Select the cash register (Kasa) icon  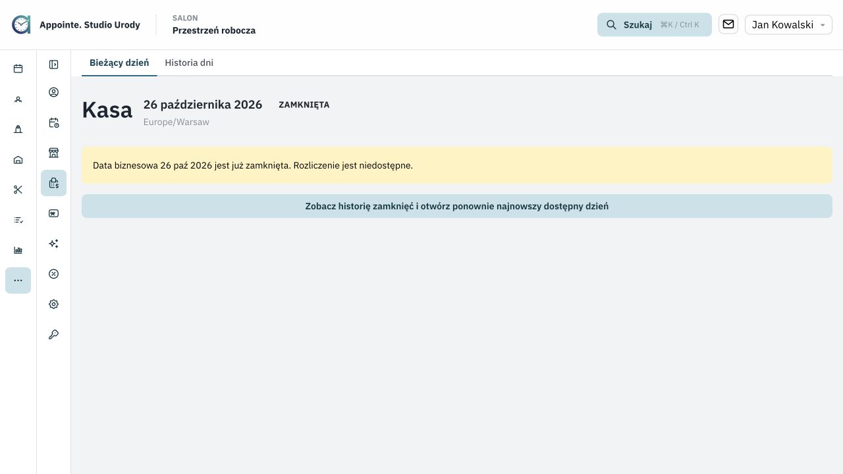coord(53,183)
